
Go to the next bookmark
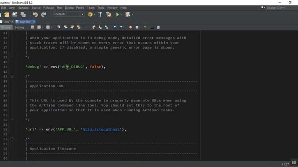point(100,27)
